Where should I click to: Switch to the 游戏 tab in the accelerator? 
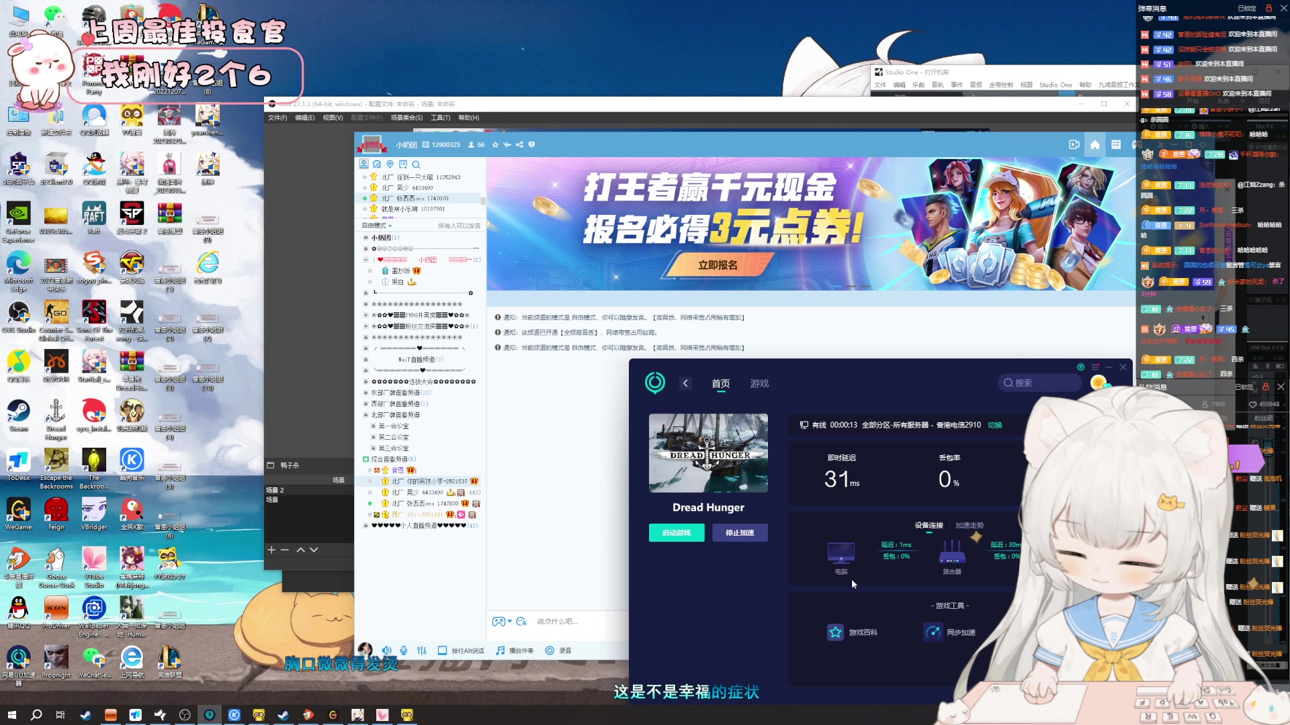tap(760, 383)
